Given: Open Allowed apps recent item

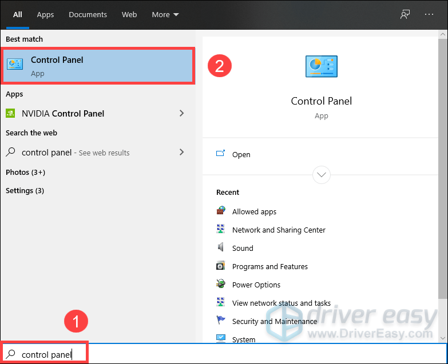Looking at the screenshot, I should click(x=254, y=211).
